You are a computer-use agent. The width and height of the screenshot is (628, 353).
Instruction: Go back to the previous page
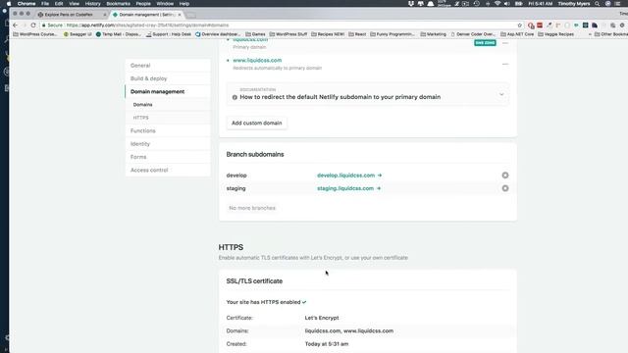[16, 25]
